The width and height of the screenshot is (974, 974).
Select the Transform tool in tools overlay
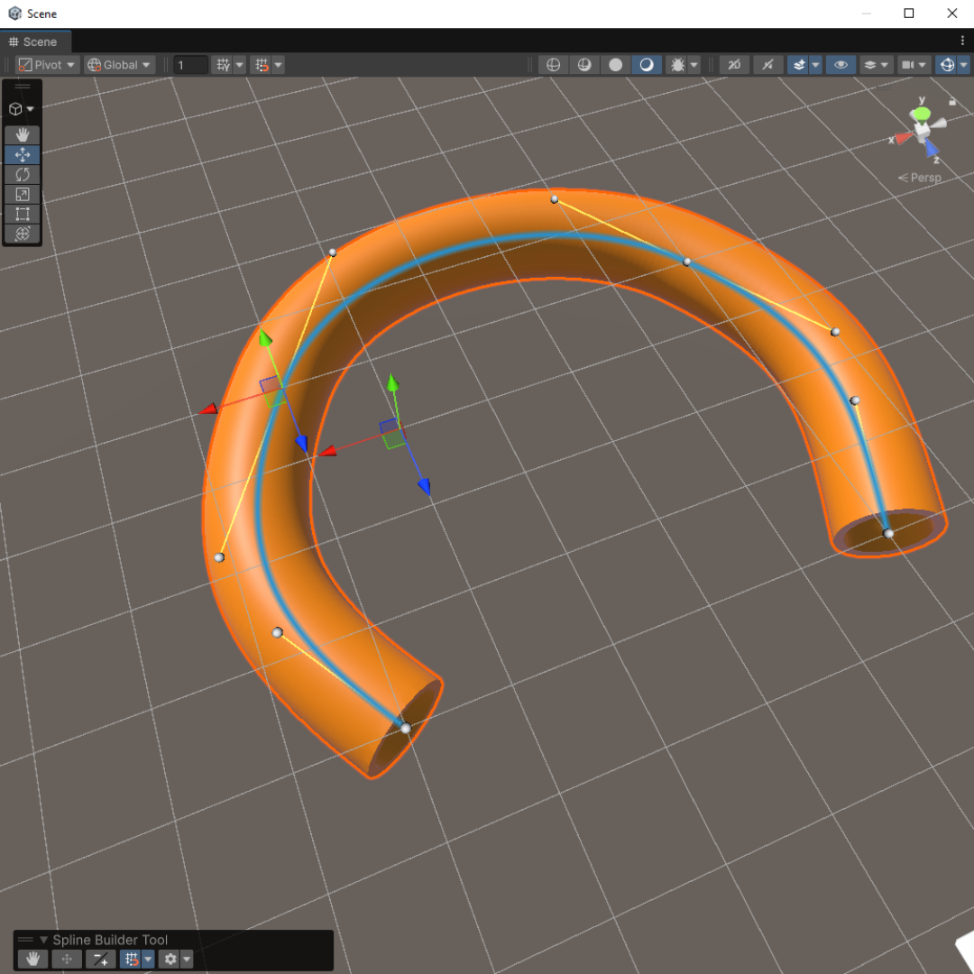click(23, 234)
